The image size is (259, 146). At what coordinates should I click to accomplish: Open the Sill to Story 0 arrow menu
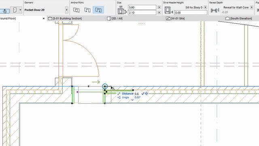coord(205,7)
